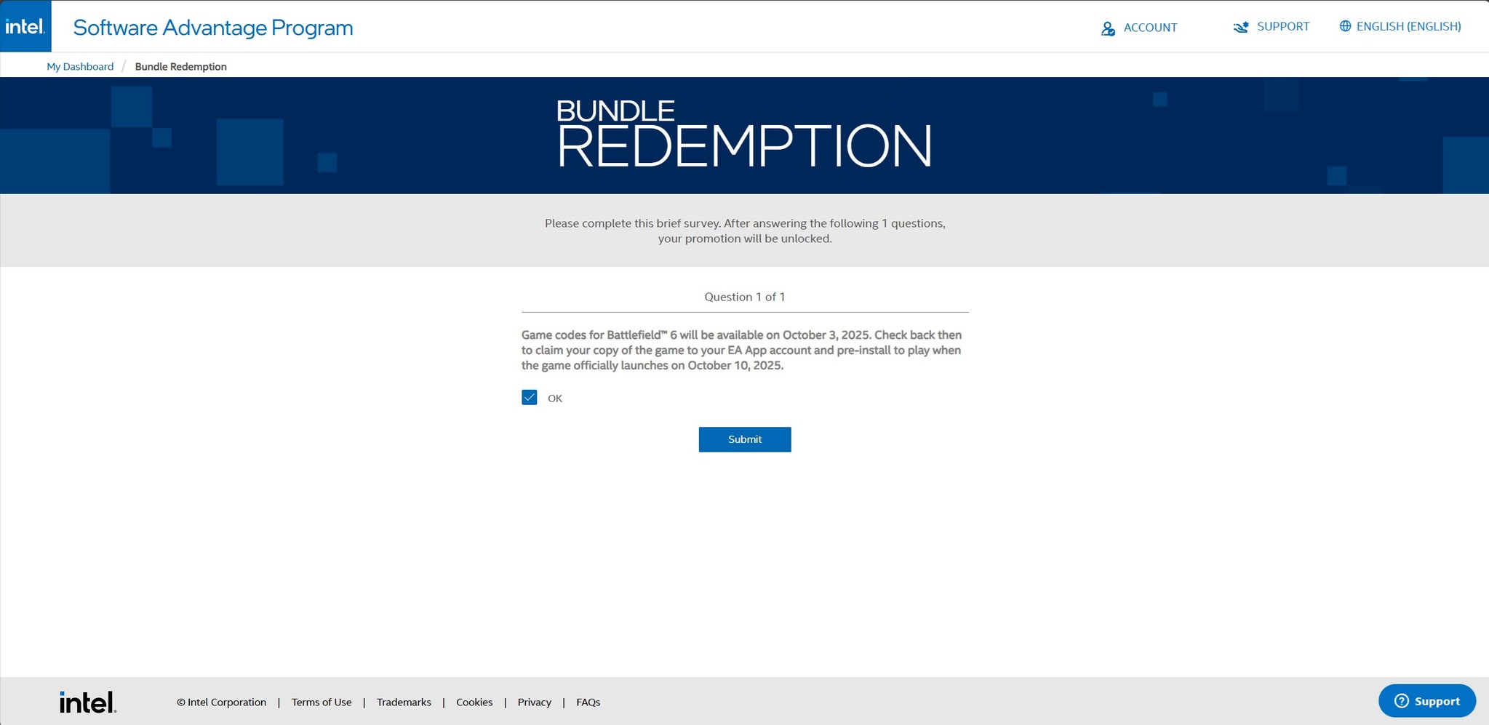Click the Software Advantage Program title
The height and width of the screenshot is (725, 1489).
tap(213, 28)
